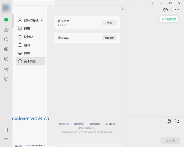Select 账号与存储 in the settings menu
The image size is (184, 147).
point(31,20)
